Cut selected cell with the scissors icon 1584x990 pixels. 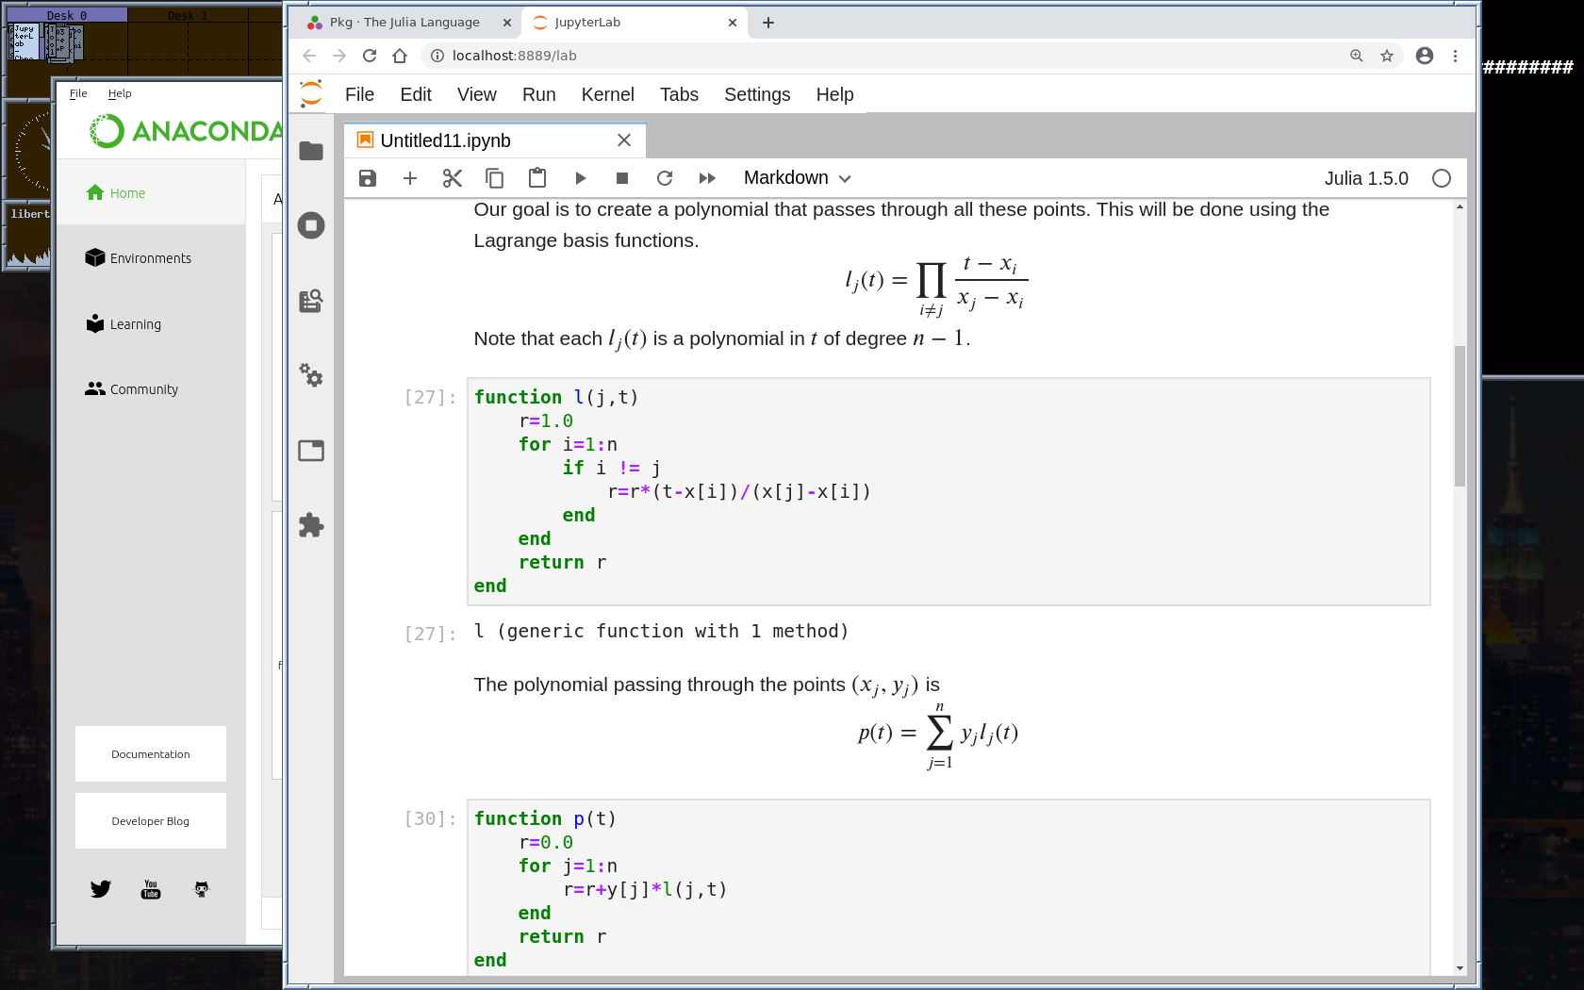click(453, 178)
